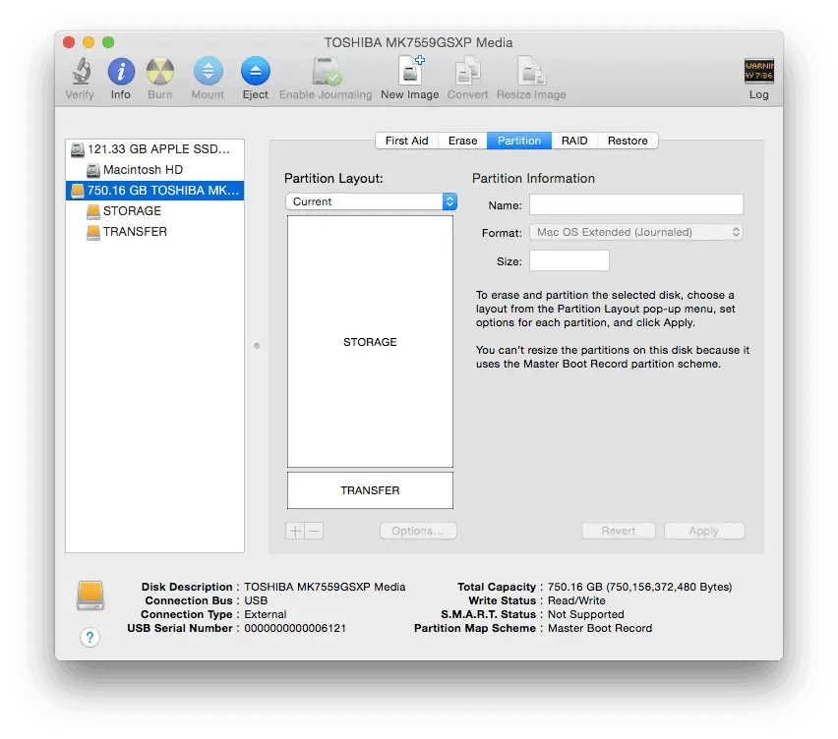Switch to the First Aid tab
838x739 pixels.
[x=406, y=141]
